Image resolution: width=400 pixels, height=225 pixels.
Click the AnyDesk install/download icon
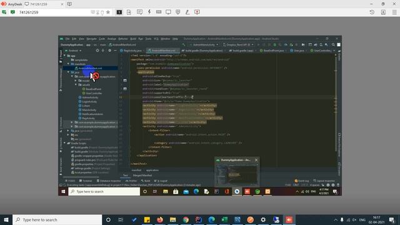pos(383,12)
